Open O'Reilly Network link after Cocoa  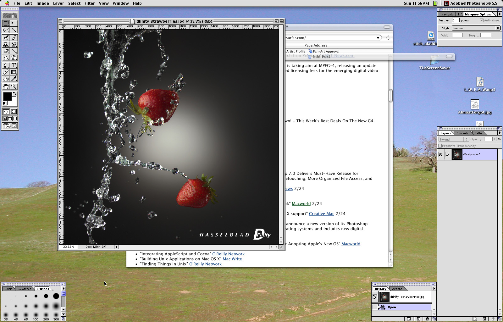click(228, 254)
